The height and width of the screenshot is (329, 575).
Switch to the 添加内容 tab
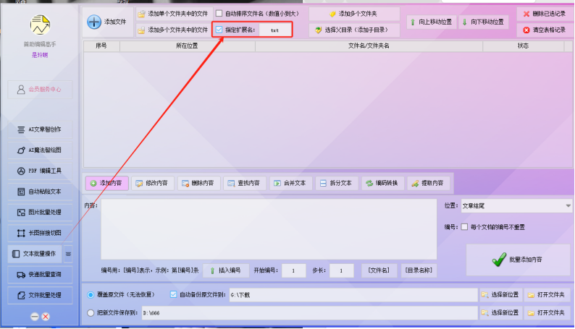pyautogui.click(x=106, y=183)
